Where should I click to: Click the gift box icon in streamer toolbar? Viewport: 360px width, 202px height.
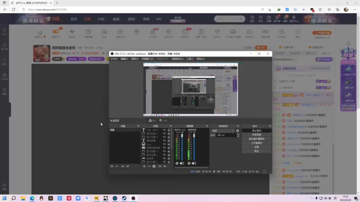pos(137,32)
